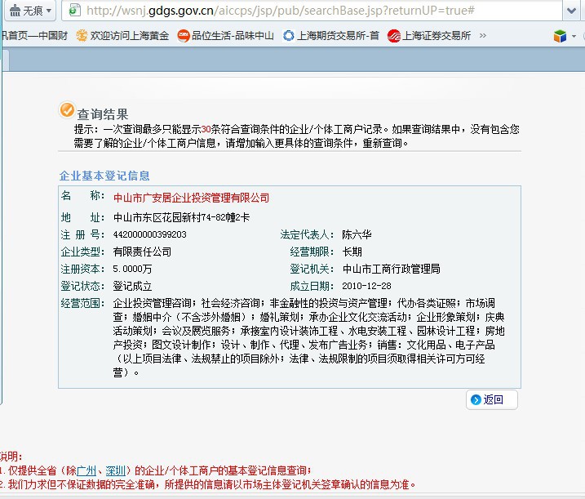The width and height of the screenshot is (585, 499).
Task: Open the 欢迎访问上海黄金 bookmark
Action: (122, 36)
